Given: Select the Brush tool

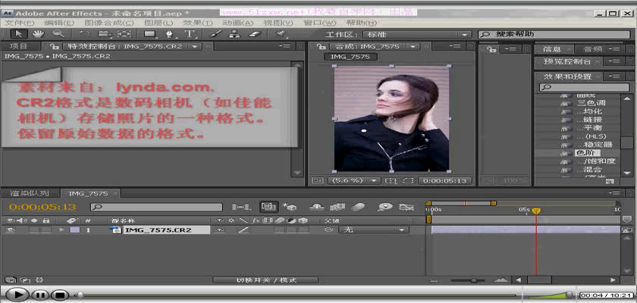Looking at the screenshot, I should point(215,34).
